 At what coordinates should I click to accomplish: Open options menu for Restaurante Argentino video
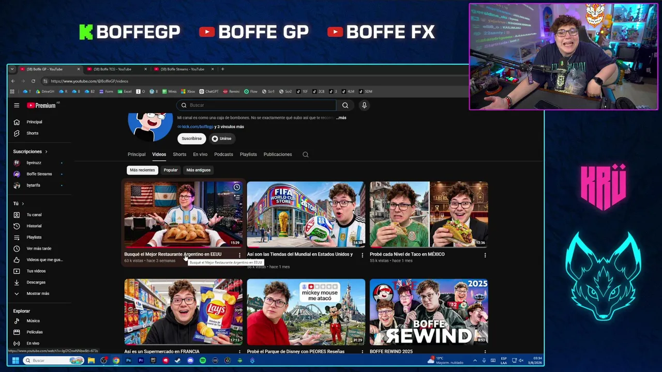coord(239,255)
